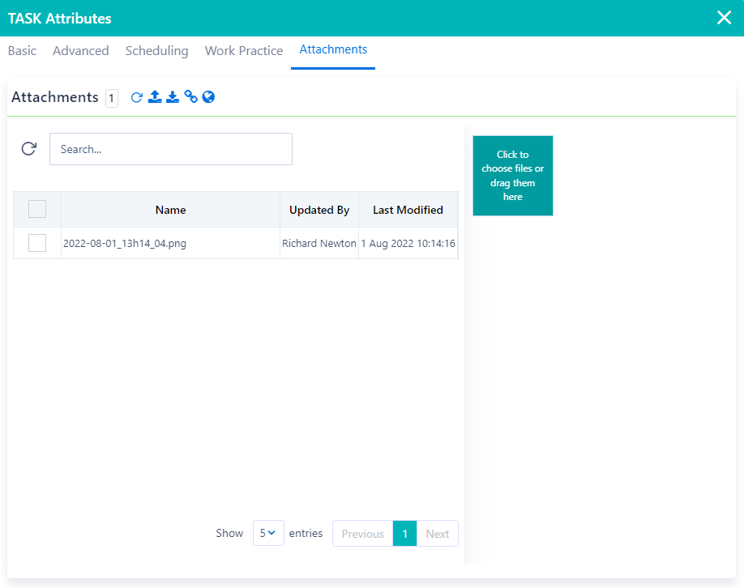Viewport: 744px width, 588px height.
Task: Reload results with the refresh icon beside search
Action: pyautogui.click(x=28, y=148)
